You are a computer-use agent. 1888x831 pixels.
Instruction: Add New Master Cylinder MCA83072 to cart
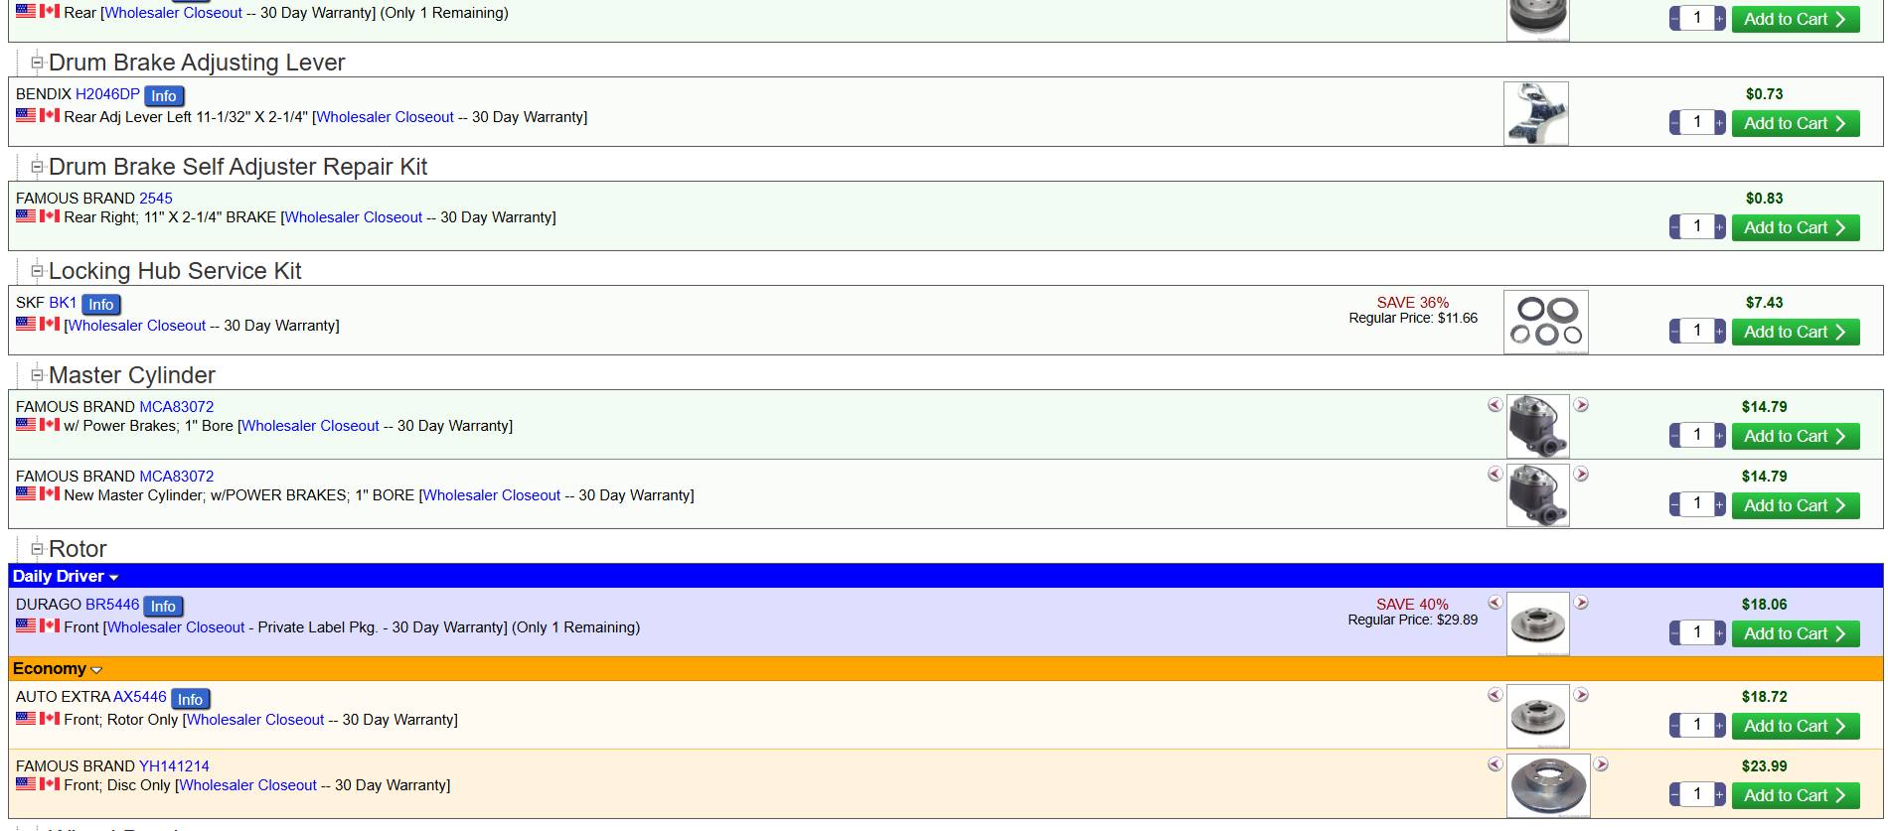(1796, 505)
